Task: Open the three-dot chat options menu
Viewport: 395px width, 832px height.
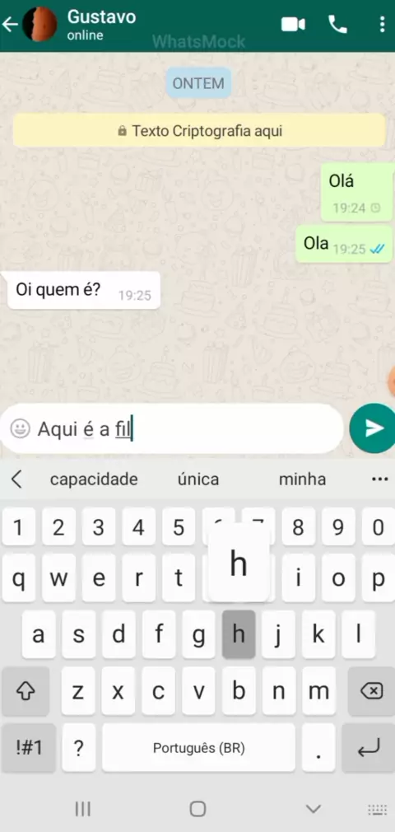Action: (383, 25)
